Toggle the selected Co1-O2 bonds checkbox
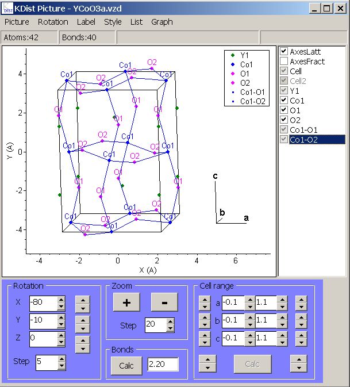Screen dimensions: 350x387 pyautogui.click(x=284, y=139)
